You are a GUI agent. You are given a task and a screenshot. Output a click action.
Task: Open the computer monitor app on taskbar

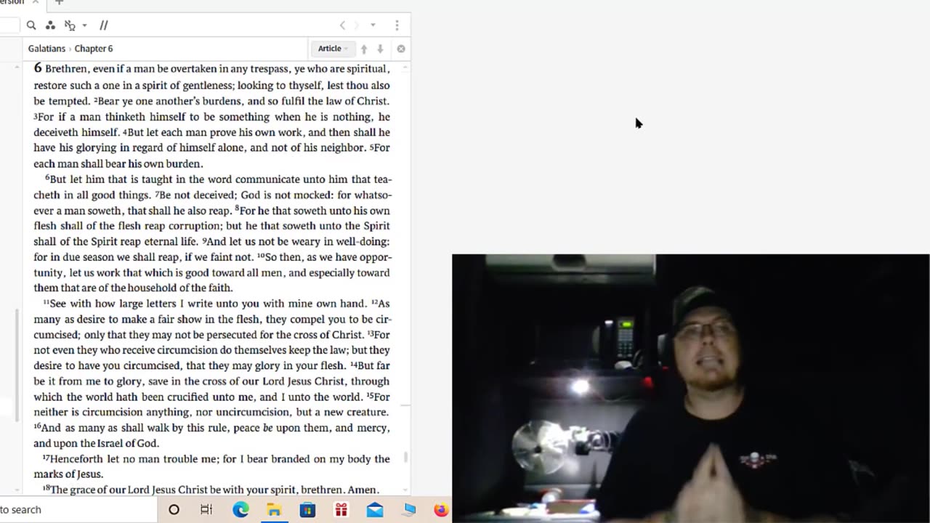(x=409, y=510)
